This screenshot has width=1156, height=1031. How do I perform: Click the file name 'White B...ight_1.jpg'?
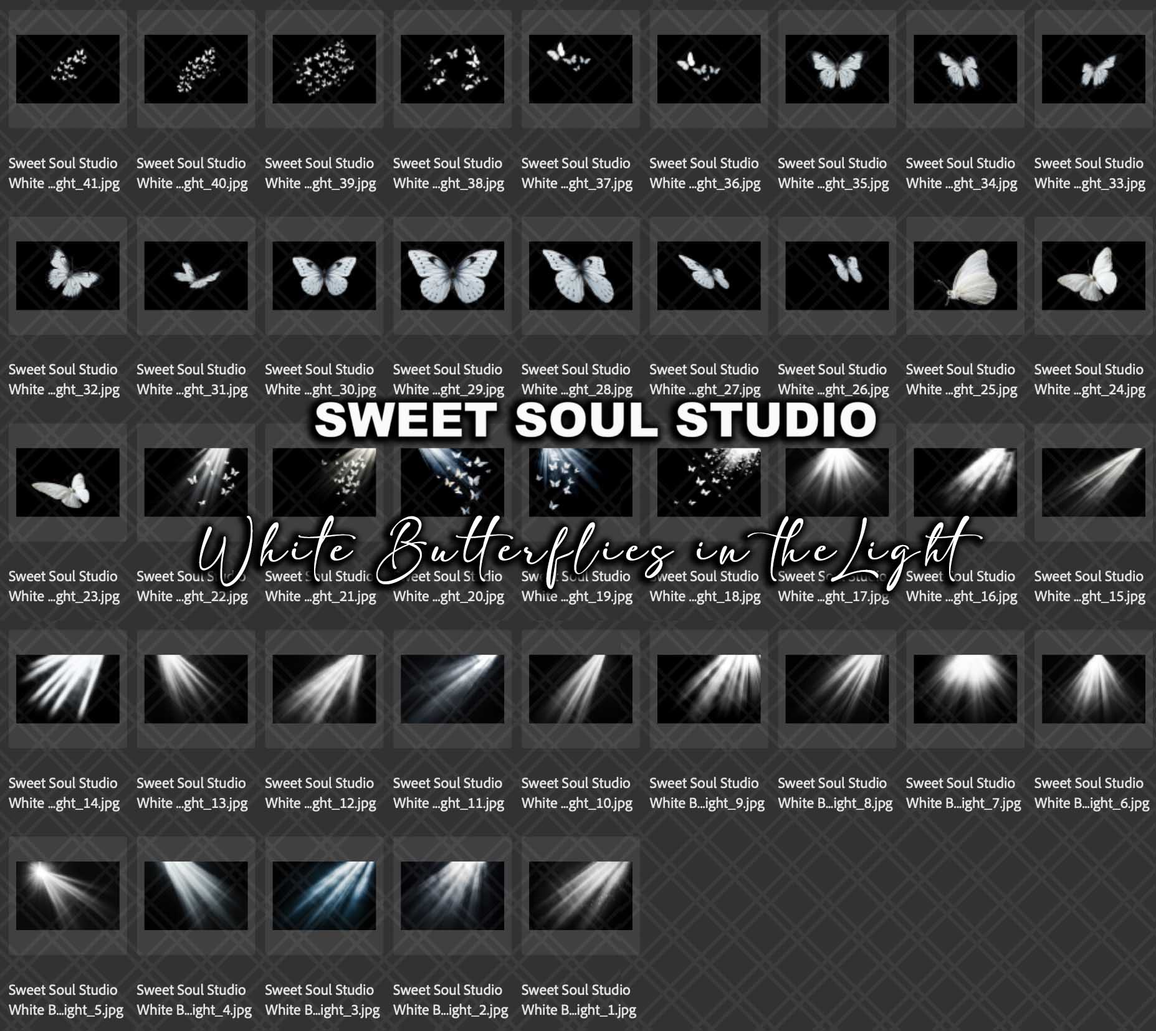(579, 1010)
